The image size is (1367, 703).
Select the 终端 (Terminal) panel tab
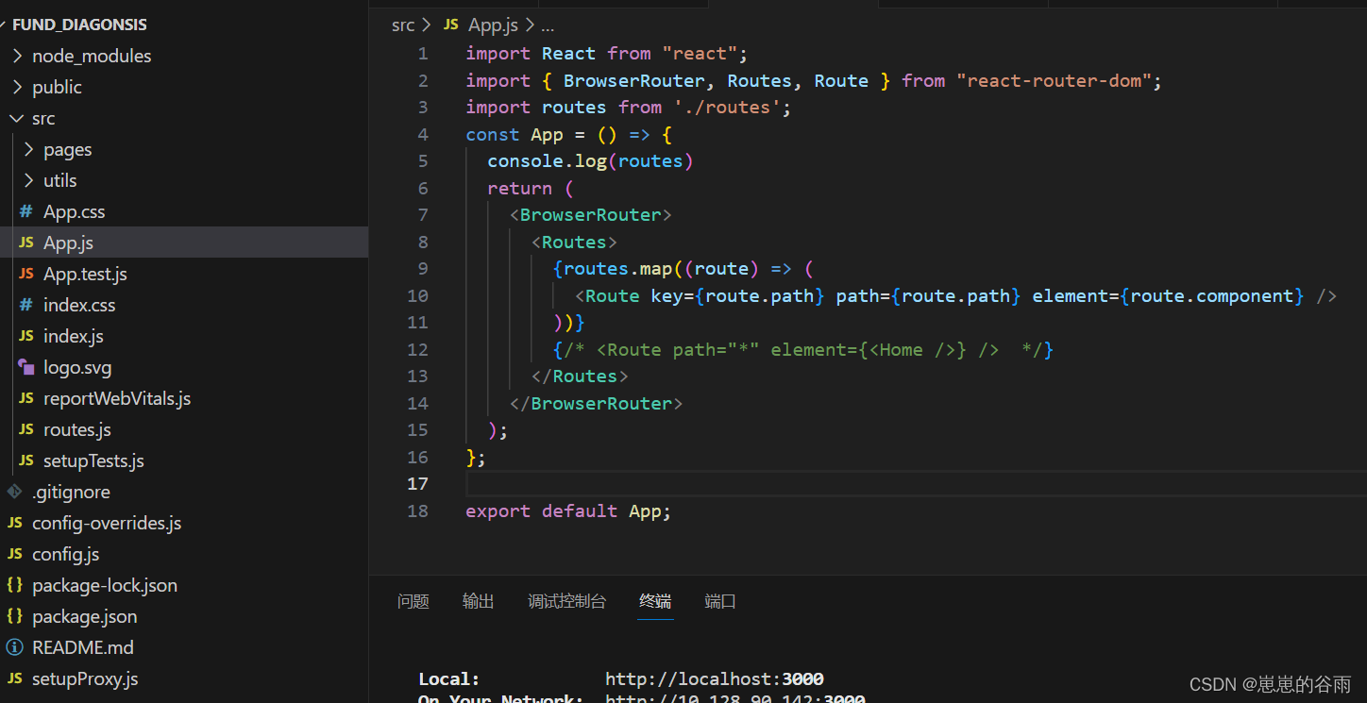point(655,601)
